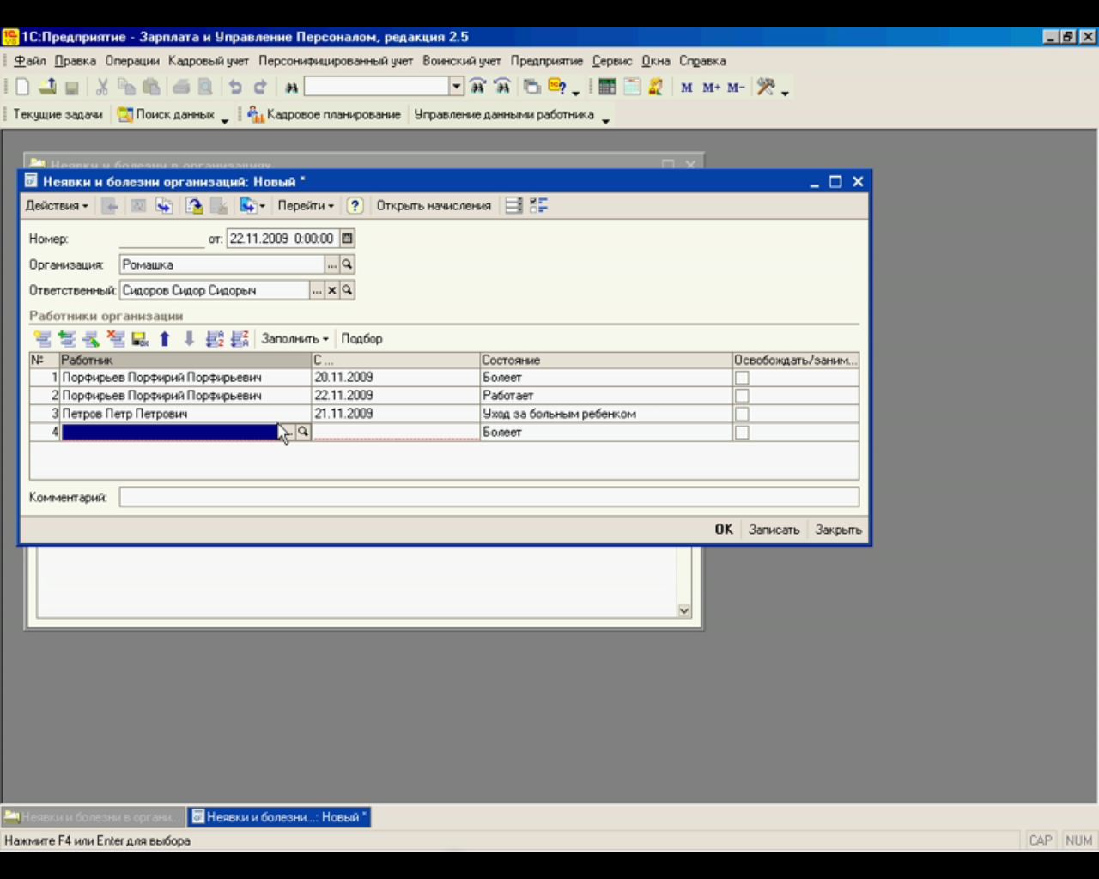The height and width of the screenshot is (879, 1099).
Task: Click the Состояние column header
Action: pos(606,360)
